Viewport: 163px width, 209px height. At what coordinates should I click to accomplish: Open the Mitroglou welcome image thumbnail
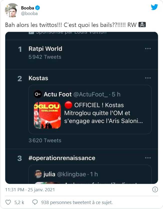(47, 115)
